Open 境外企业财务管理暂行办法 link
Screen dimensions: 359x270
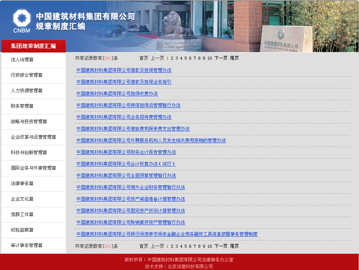point(131,187)
